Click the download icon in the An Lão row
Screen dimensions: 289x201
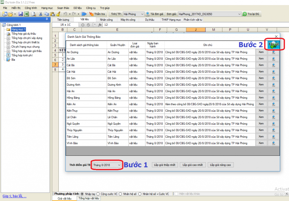tap(273, 59)
